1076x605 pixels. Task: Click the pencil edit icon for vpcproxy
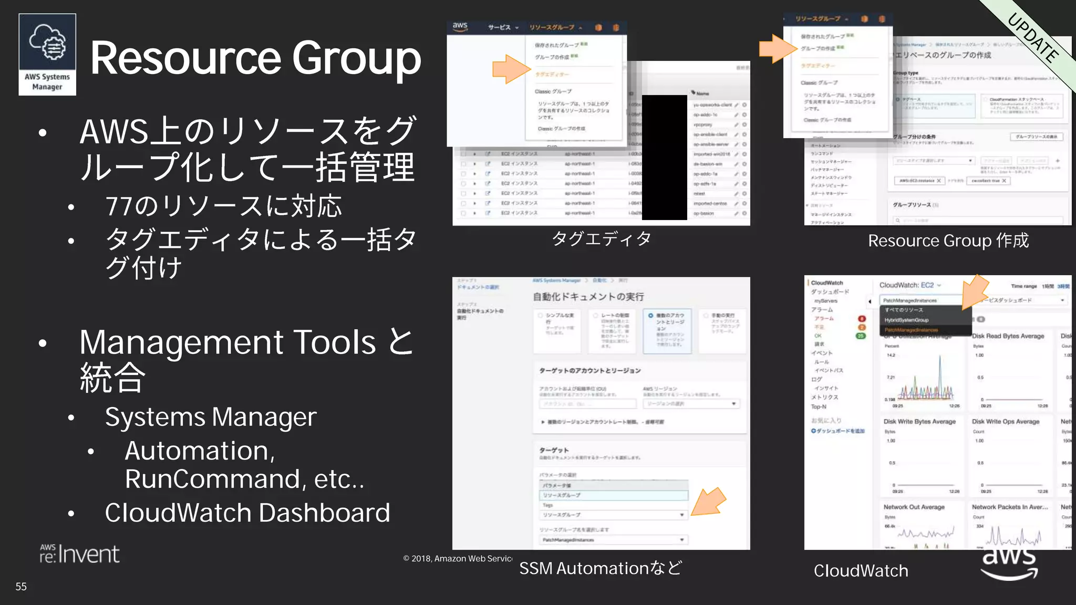pos(737,125)
